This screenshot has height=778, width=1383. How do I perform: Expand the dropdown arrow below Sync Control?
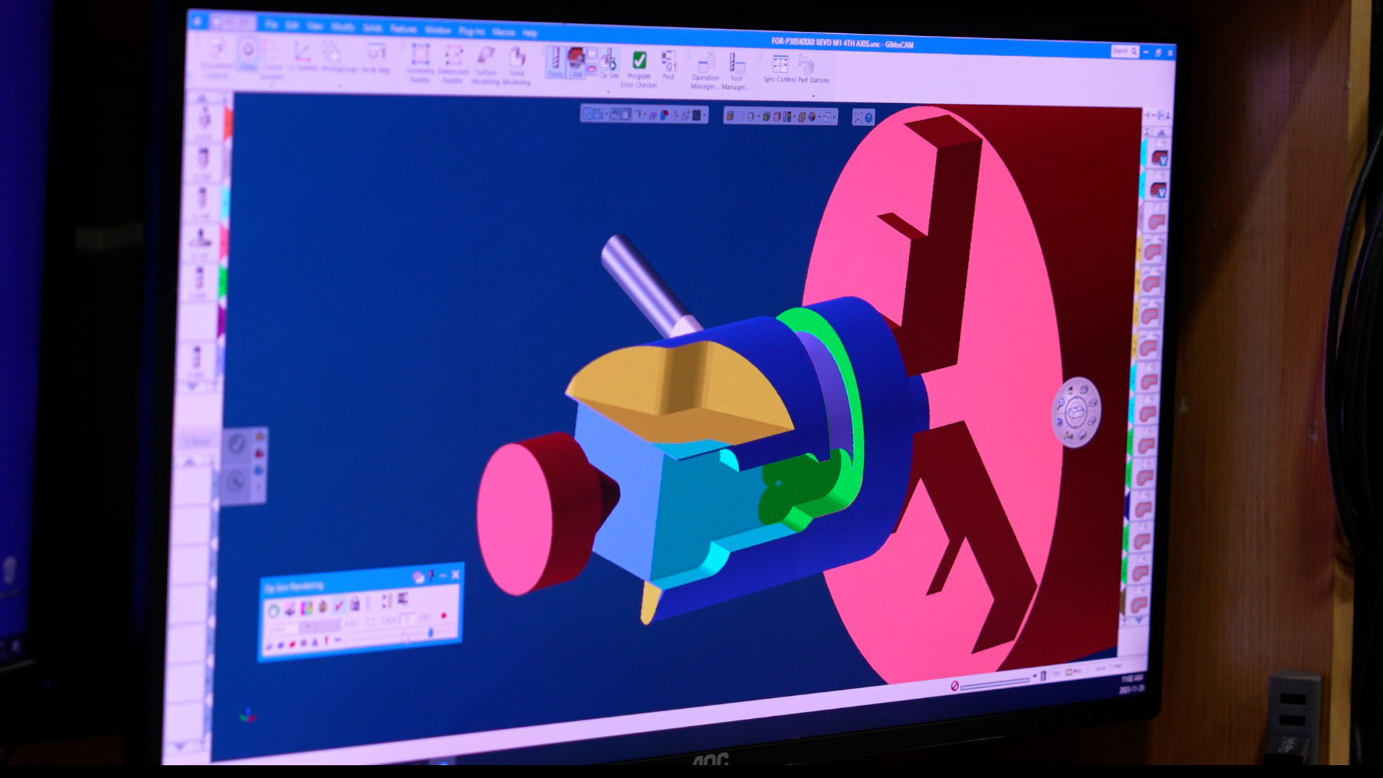coord(813,95)
